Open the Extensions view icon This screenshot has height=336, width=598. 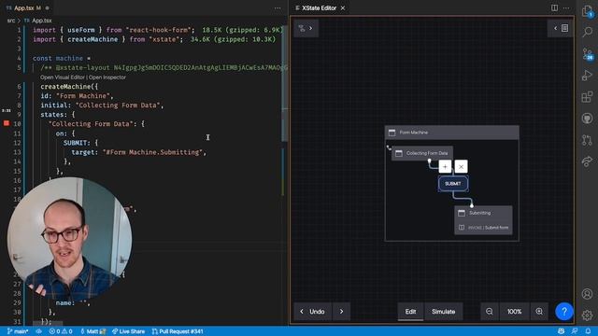[x=588, y=97]
